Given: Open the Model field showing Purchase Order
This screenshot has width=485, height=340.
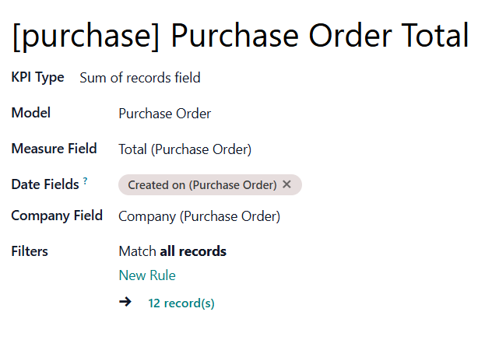Looking at the screenshot, I should coord(164,114).
